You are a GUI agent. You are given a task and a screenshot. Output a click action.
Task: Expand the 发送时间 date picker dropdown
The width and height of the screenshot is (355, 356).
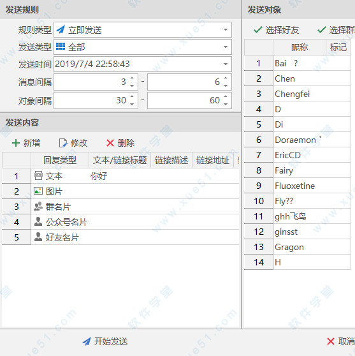226,64
